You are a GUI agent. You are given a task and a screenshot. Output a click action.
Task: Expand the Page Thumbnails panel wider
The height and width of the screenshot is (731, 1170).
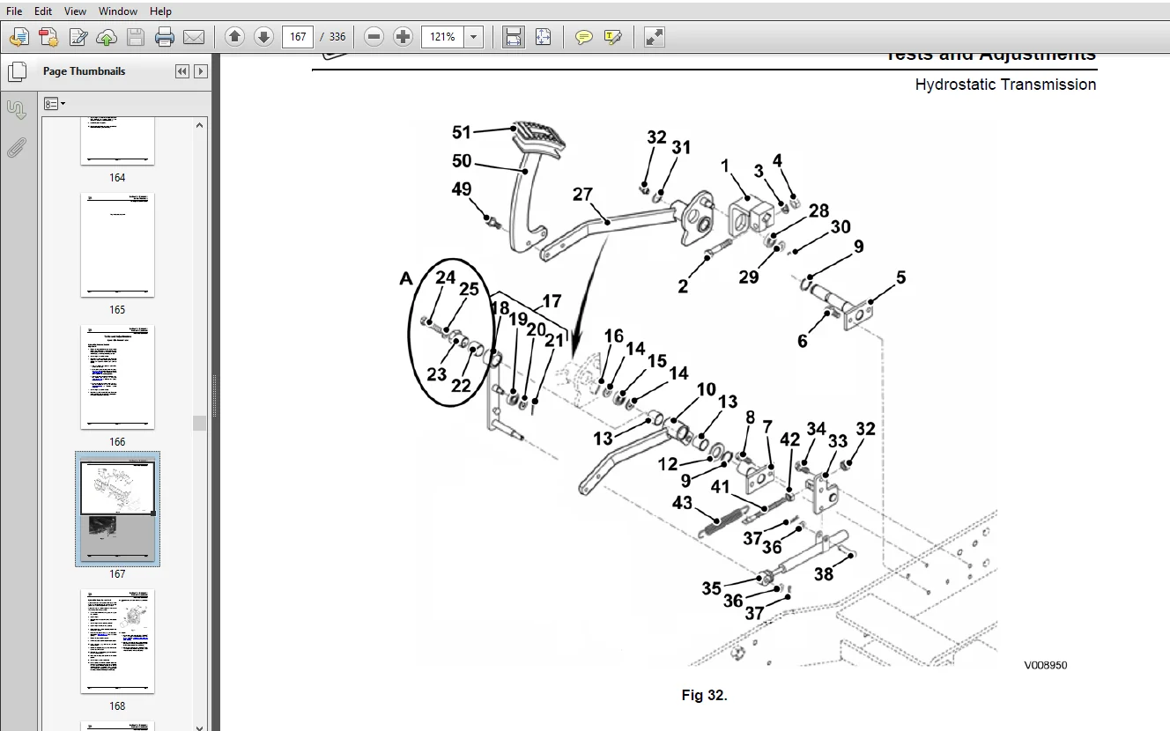coord(201,71)
